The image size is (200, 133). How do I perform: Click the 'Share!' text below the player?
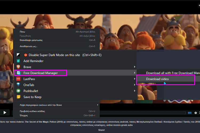point(102,130)
